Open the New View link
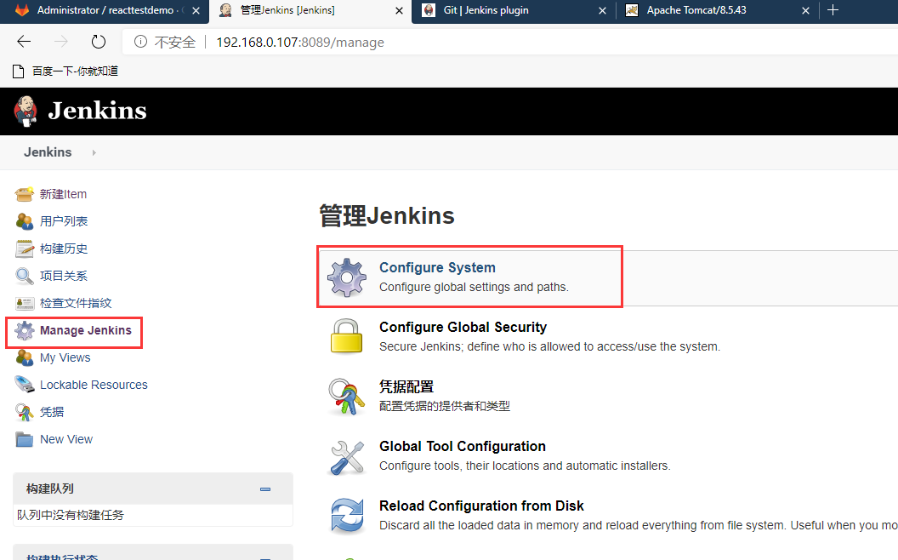 [66, 439]
